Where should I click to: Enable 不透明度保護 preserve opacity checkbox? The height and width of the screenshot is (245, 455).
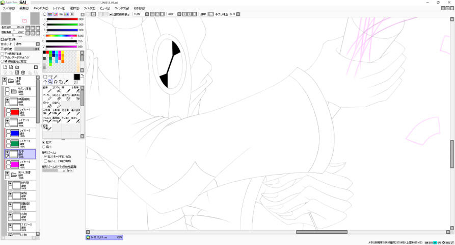pos(3,54)
